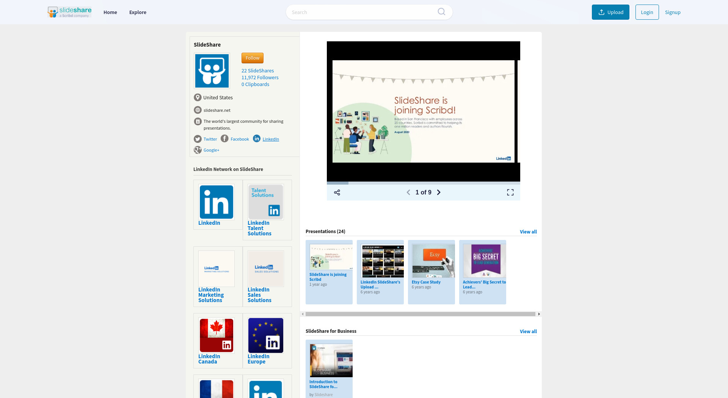Open slideshare.net website link
The image size is (728, 398).
click(x=217, y=110)
